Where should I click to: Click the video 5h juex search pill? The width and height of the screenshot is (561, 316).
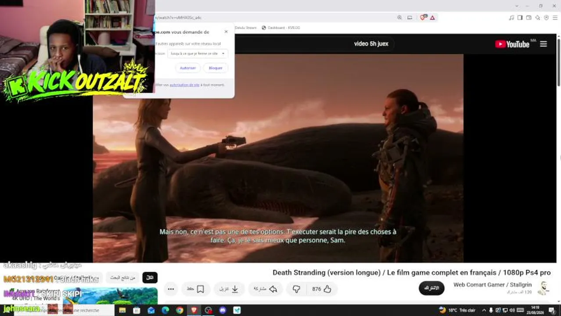[x=371, y=44]
